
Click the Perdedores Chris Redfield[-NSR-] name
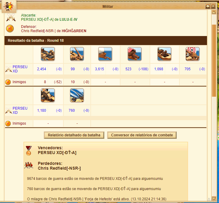[59, 168]
